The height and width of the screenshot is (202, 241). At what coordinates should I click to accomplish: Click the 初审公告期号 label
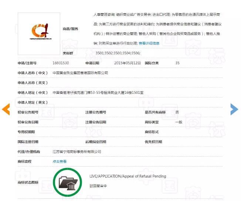click(x=28, y=112)
